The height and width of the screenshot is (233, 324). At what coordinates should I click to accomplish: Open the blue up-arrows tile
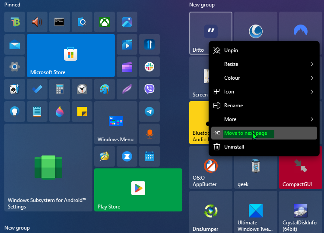[x=149, y=44]
